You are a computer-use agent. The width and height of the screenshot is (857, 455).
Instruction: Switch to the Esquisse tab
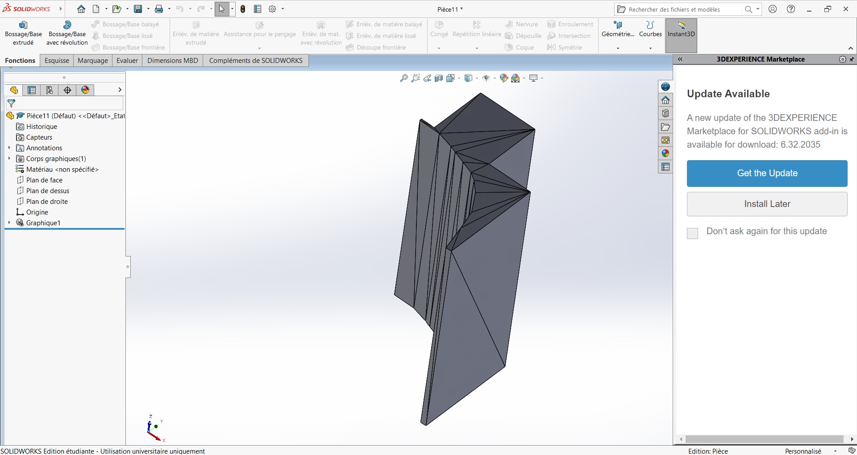point(57,61)
